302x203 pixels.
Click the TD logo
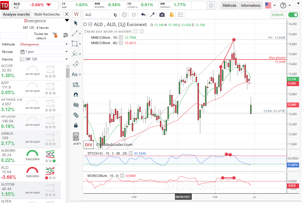tap(5, 5)
